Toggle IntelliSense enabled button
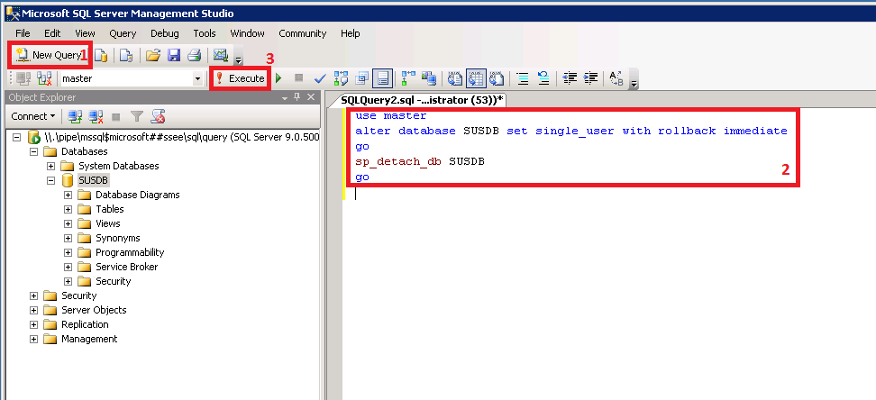The image size is (876, 400). click(x=383, y=78)
